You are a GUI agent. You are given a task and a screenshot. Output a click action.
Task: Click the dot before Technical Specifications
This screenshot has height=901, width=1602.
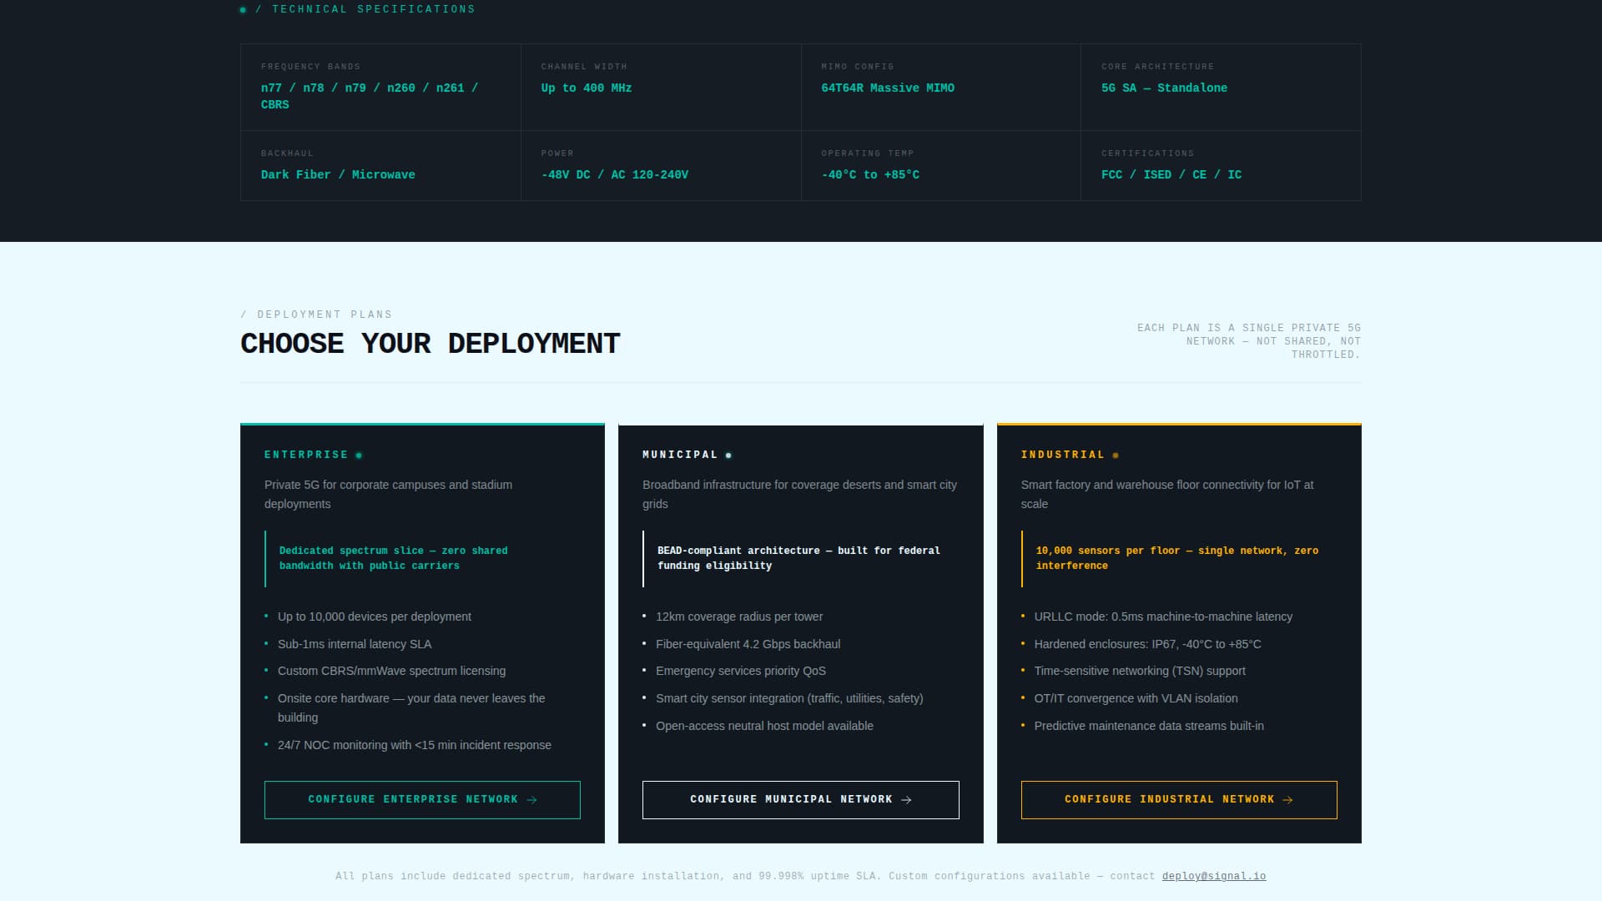tap(243, 10)
